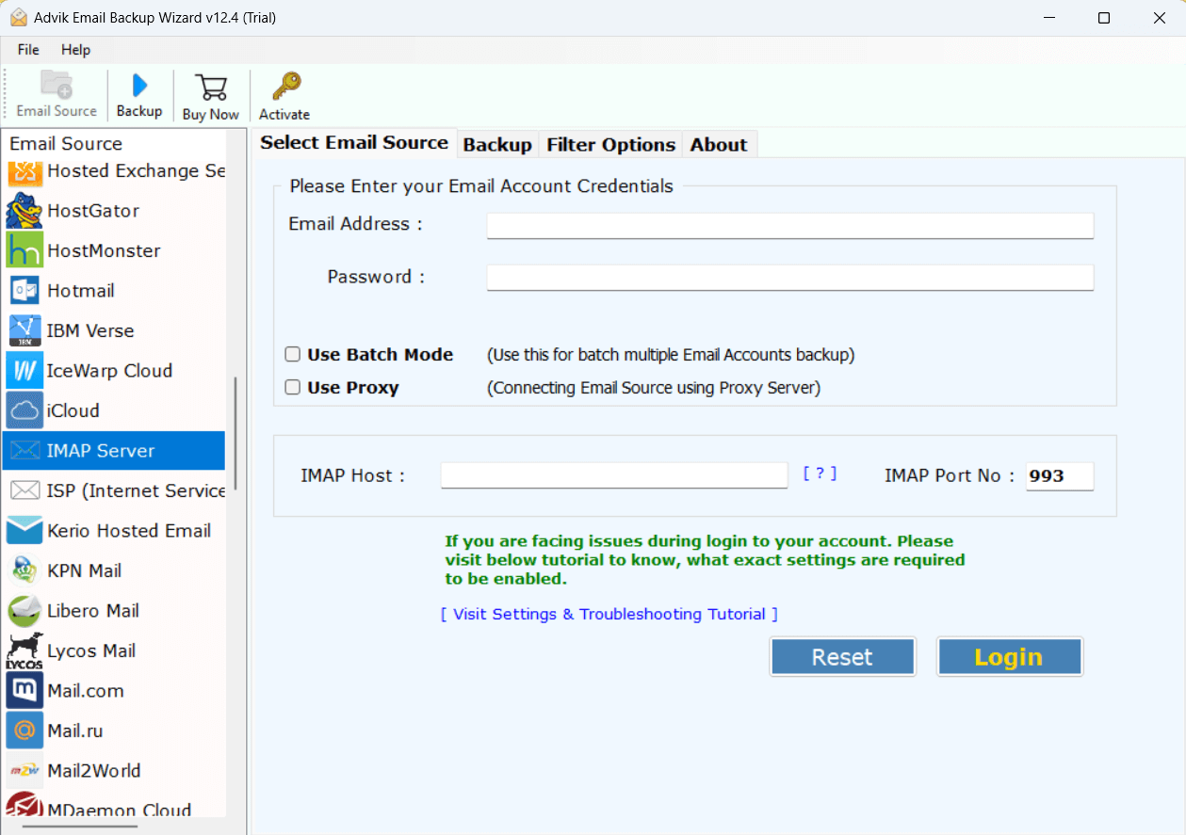Screen dimensions: 1186x835
Task: Switch to the Filter Options tab
Action: 610,144
